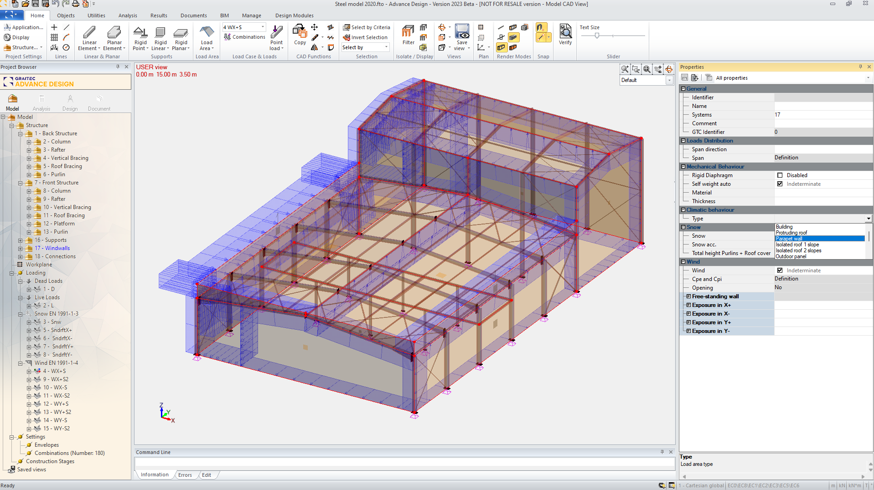Choose Parapet wall in type list
Viewport: 874px width, 490px height.
click(820, 239)
